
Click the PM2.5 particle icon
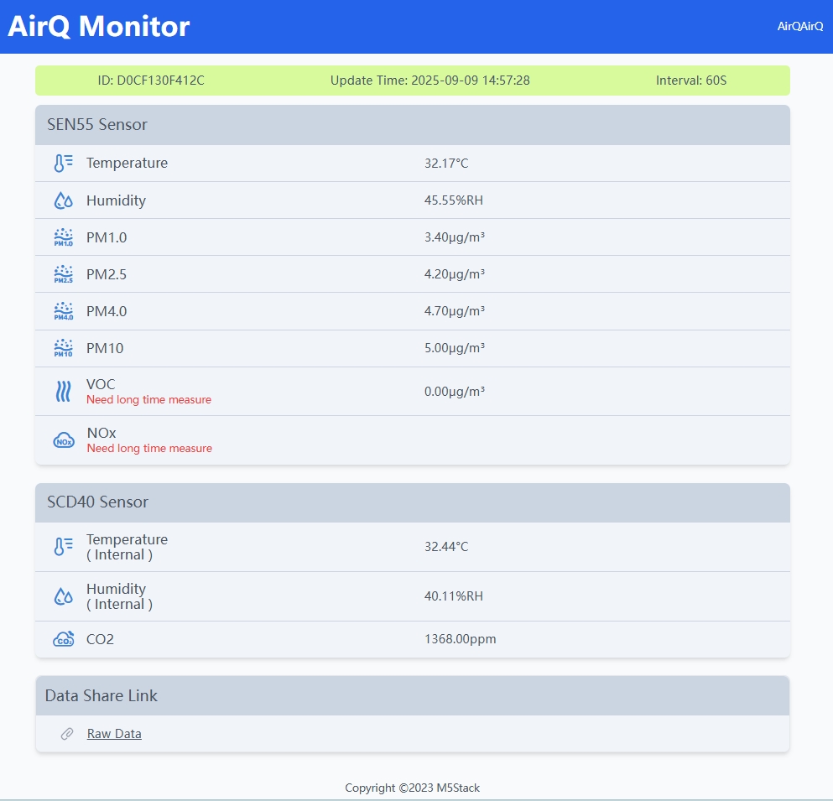63,274
